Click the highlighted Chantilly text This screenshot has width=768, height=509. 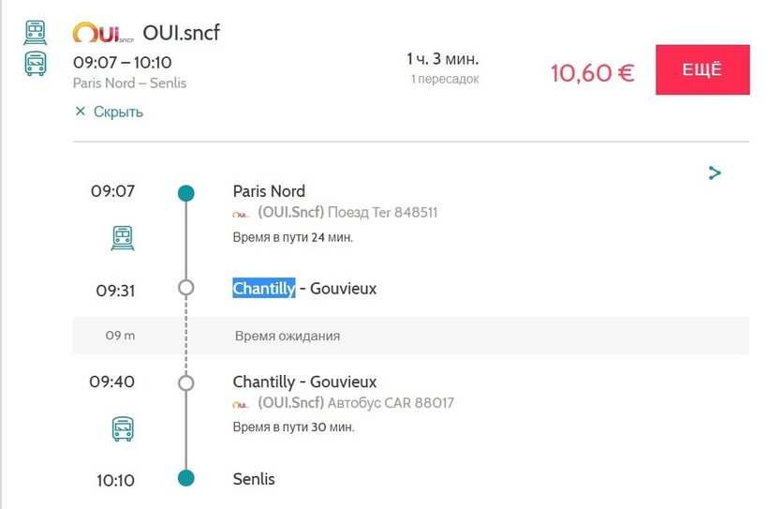click(x=264, y=289)
